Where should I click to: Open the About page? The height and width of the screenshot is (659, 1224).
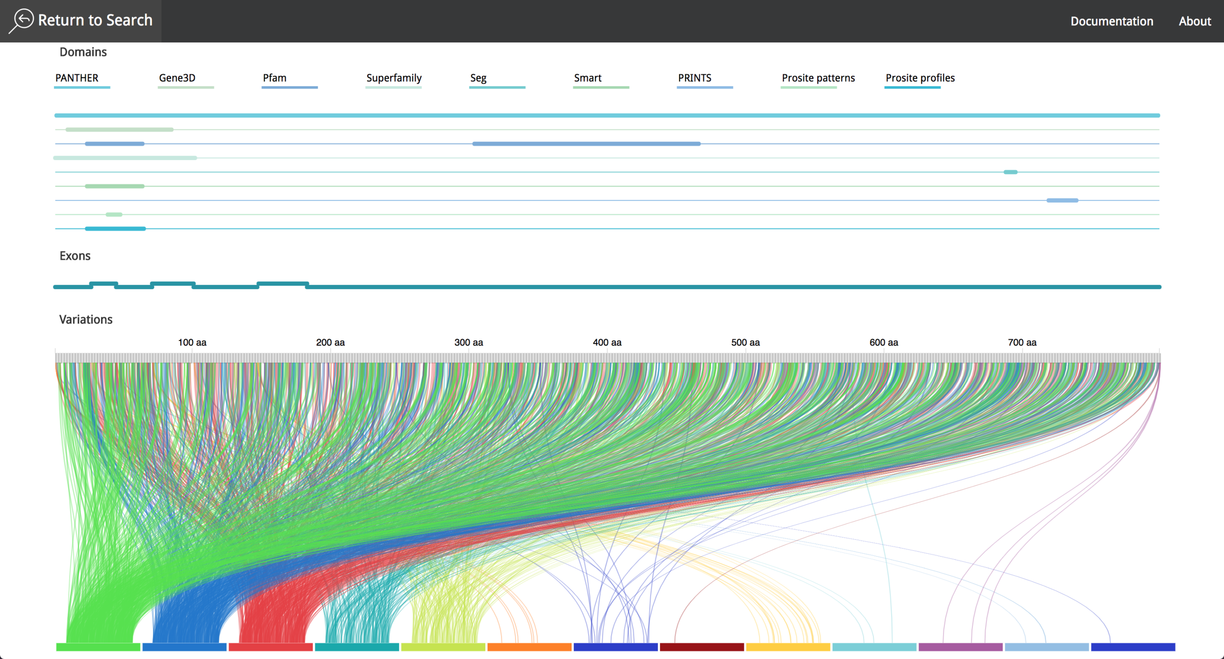click(x=1195, y=21)
